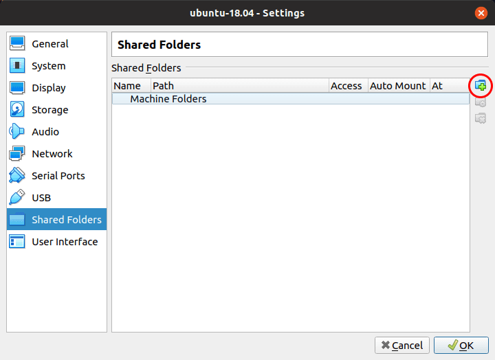Click the Storage disk icon

[17, 109]
